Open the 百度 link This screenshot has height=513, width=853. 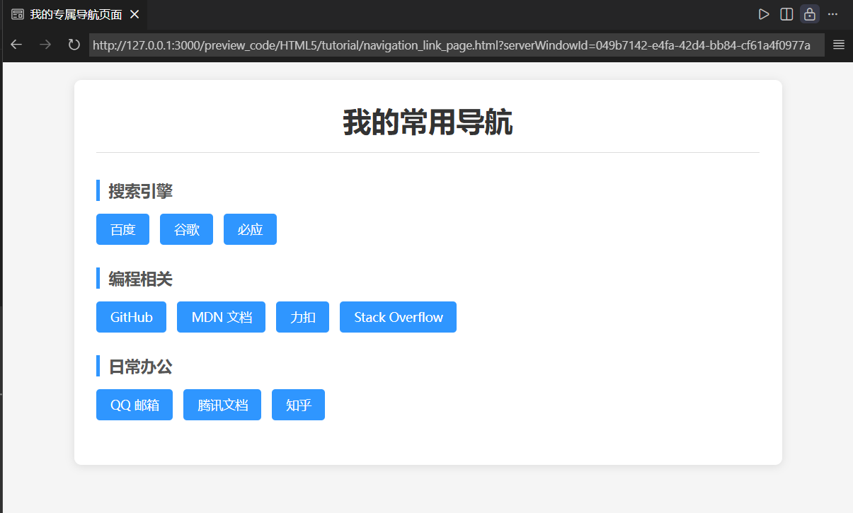(122, 229)
